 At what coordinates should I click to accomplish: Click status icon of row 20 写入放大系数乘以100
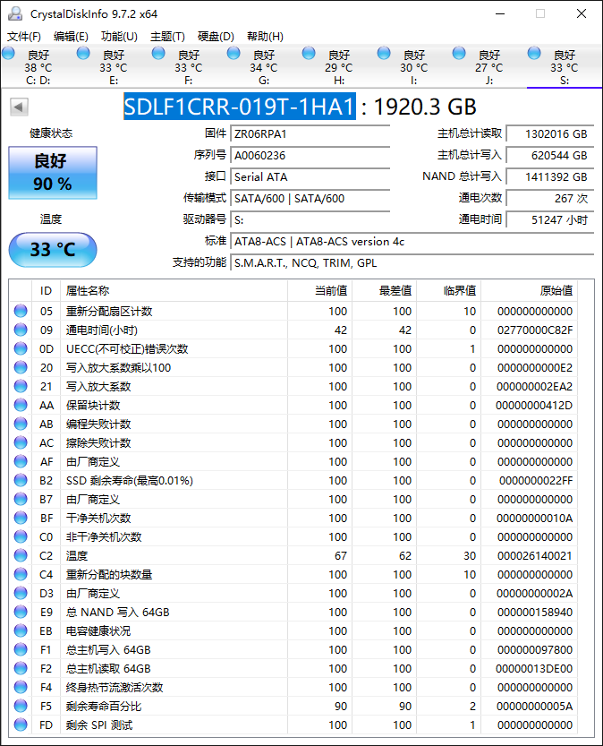tap(21, 367)
